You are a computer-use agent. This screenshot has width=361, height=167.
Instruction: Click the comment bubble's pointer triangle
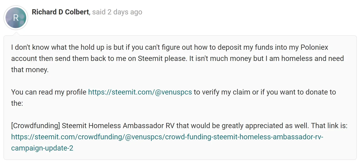tap(16, 34)
